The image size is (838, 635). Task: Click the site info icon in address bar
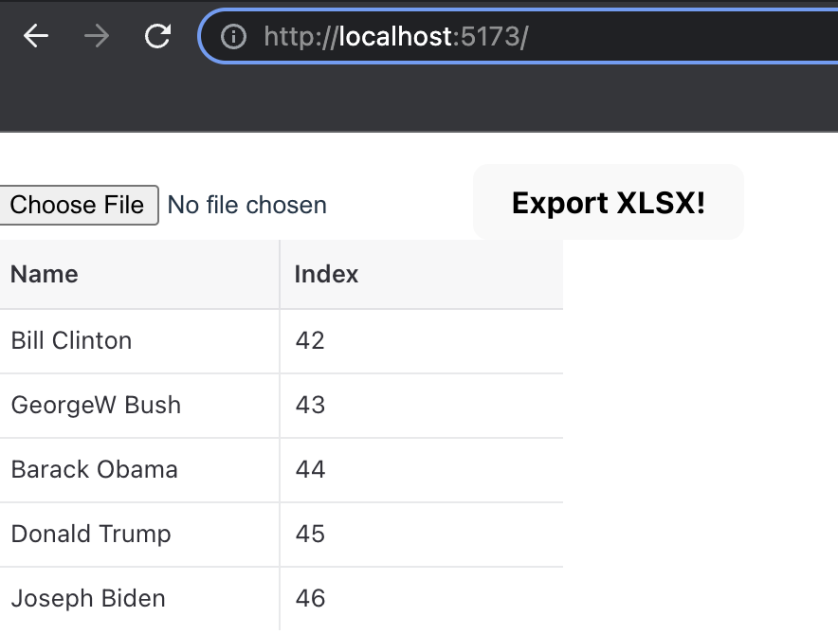click(233, 37)
